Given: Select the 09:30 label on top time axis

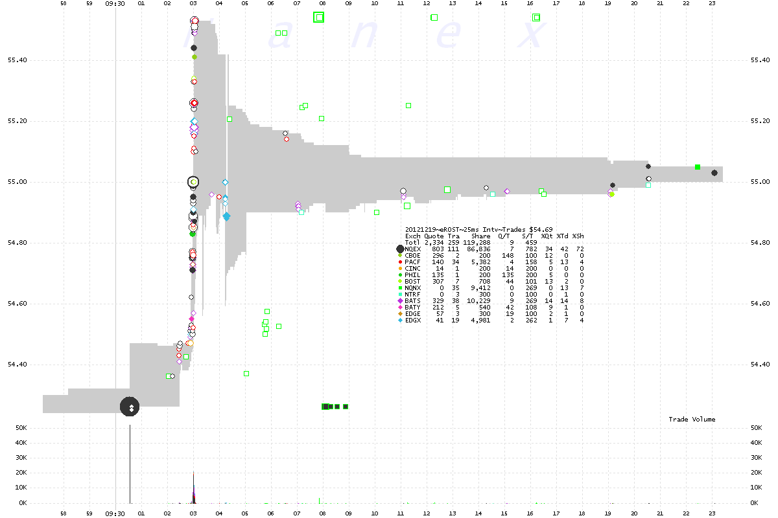Looking at the screenshot, I should pyautogui.click(x=115, y=3).
